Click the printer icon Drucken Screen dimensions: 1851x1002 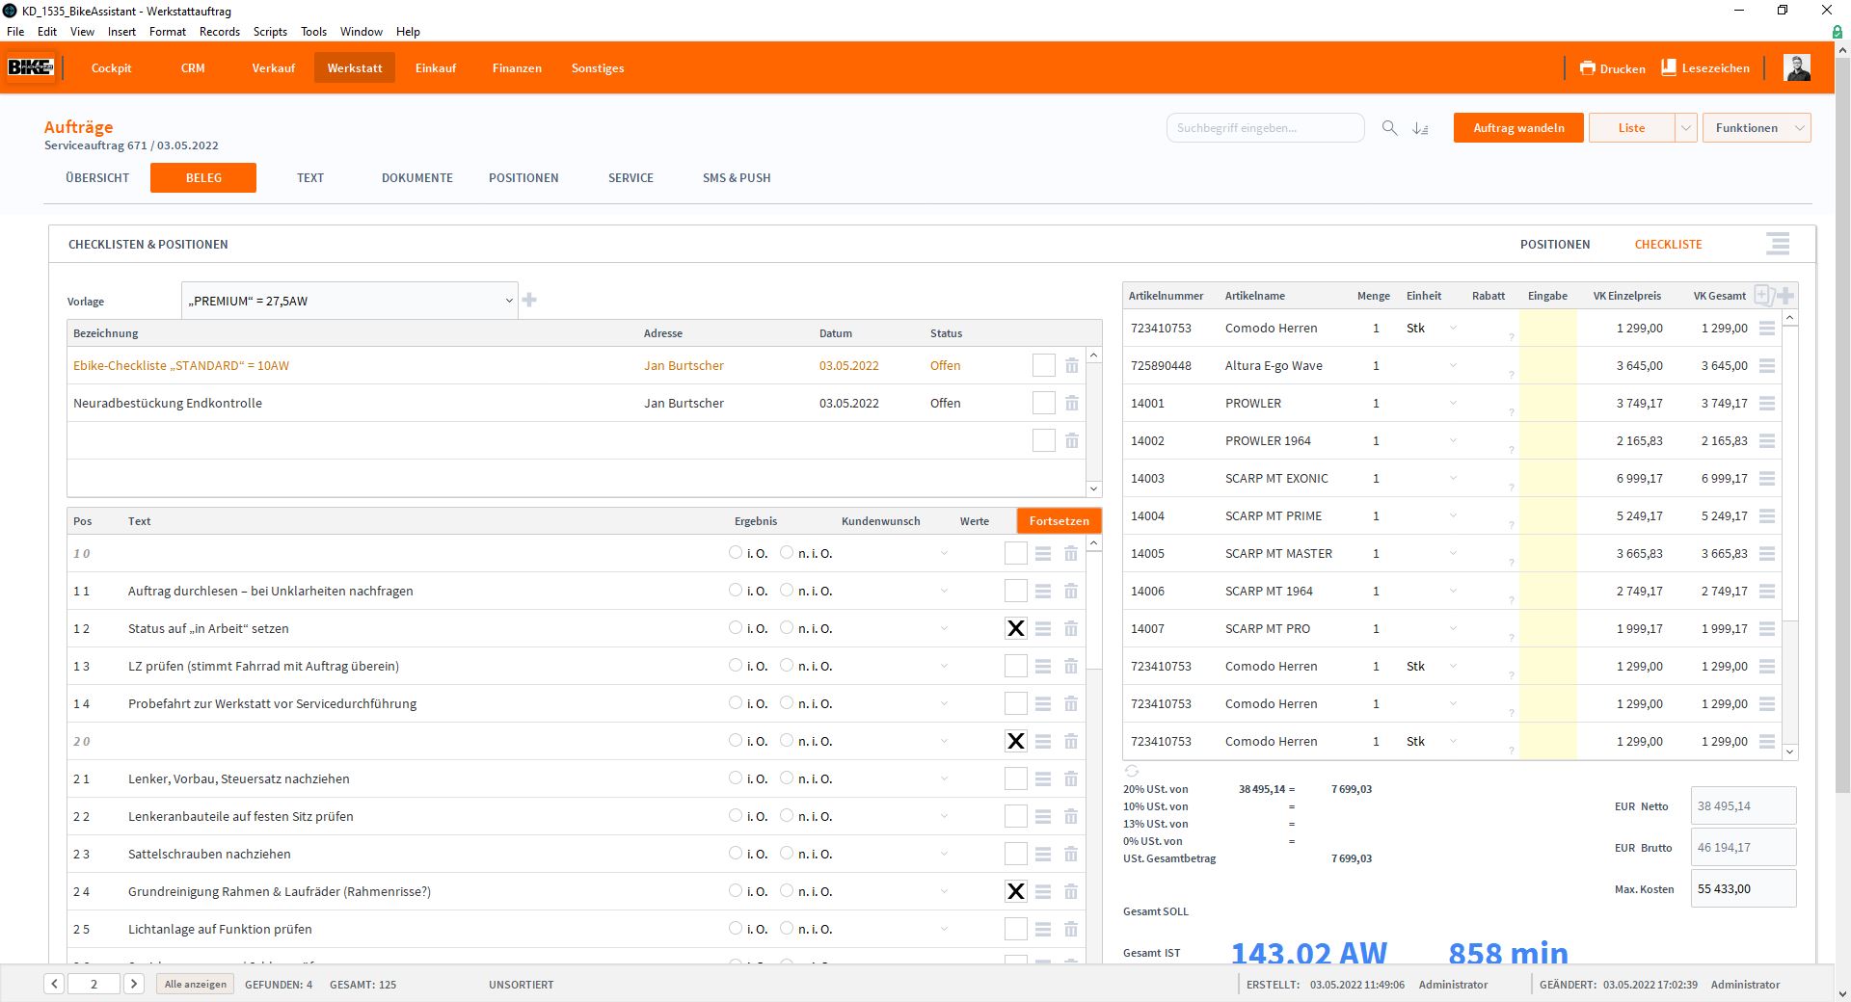pos(1587,68)
